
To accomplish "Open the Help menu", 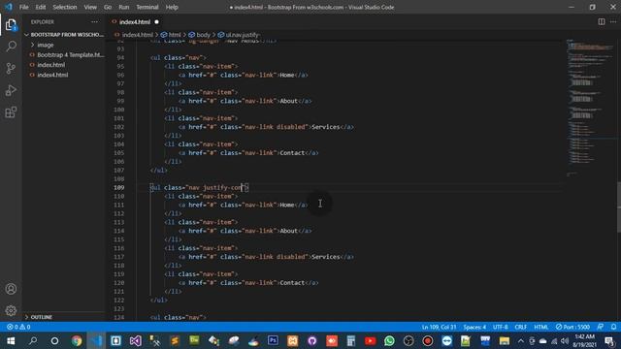I will click(172, 7).
